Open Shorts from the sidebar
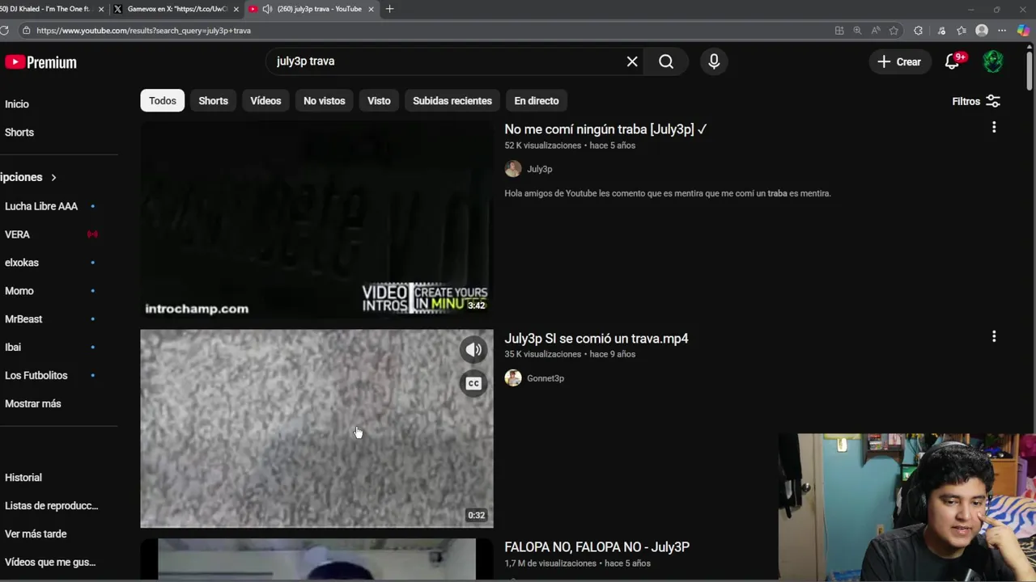The width and height of the screenshot is (1036, 582). click(19, 133)
